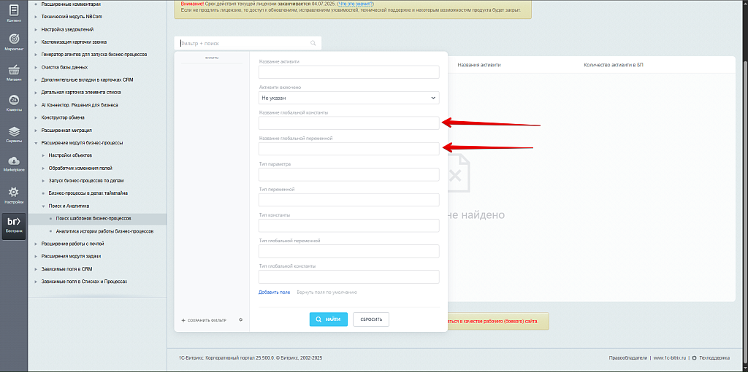Click the Тип переменной input

tap(348, 200)
